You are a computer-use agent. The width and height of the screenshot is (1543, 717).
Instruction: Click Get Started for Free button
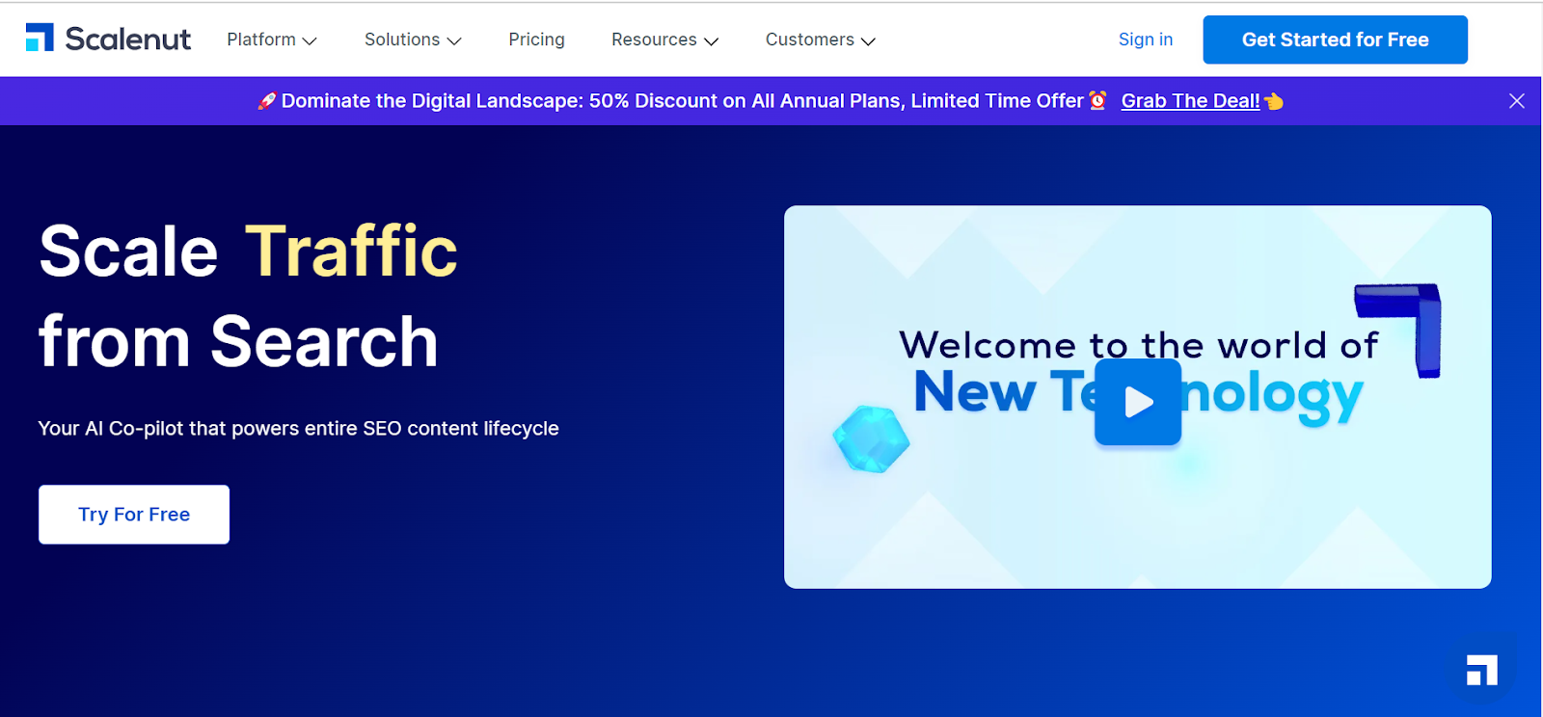point(1335,40)
